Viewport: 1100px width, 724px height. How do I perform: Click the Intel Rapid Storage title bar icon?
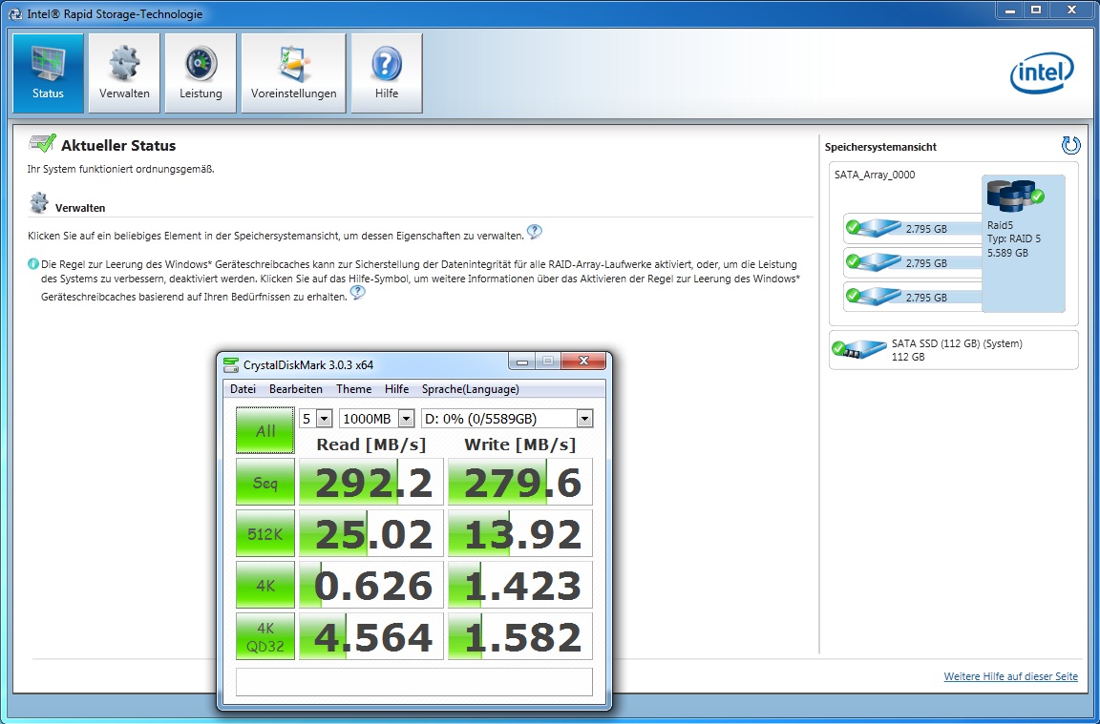15,13
